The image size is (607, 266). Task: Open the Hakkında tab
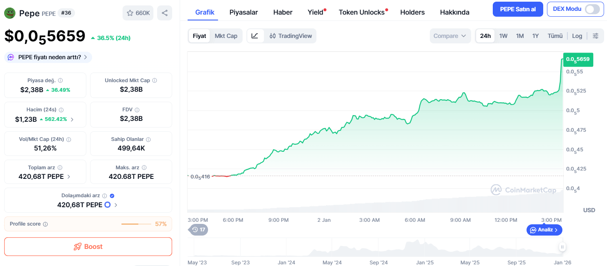tap(454, 12)
